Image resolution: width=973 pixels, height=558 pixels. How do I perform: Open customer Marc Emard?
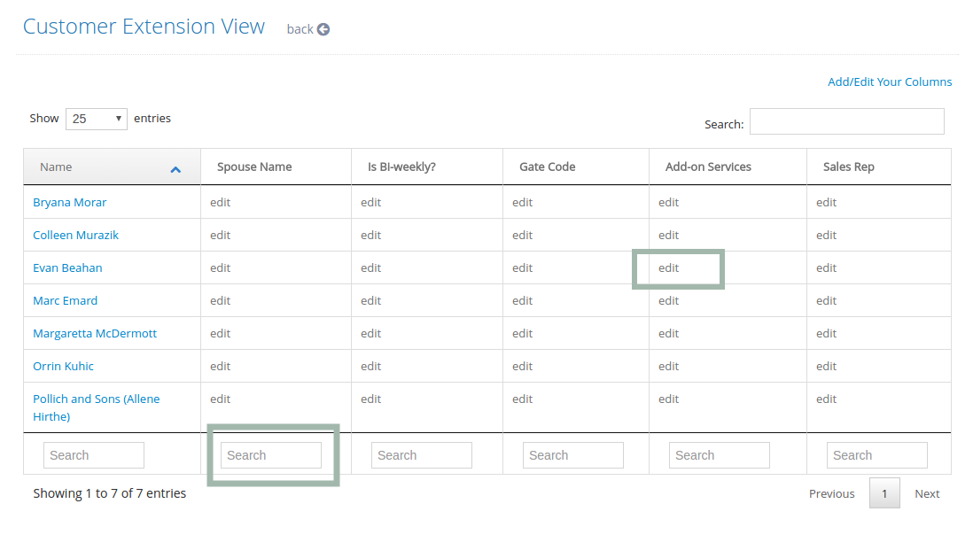[65, 301]
